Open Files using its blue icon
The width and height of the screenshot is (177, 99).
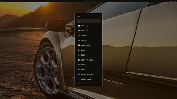(x=79, y=65)
